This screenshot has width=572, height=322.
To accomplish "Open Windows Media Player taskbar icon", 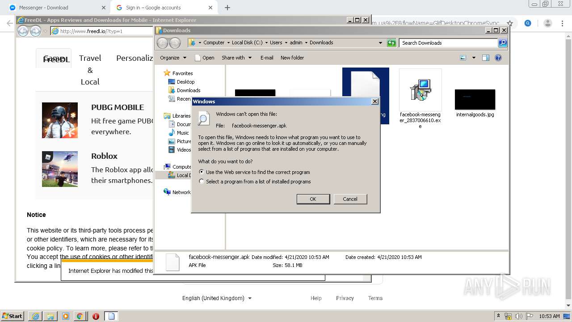I will point(65,316).
